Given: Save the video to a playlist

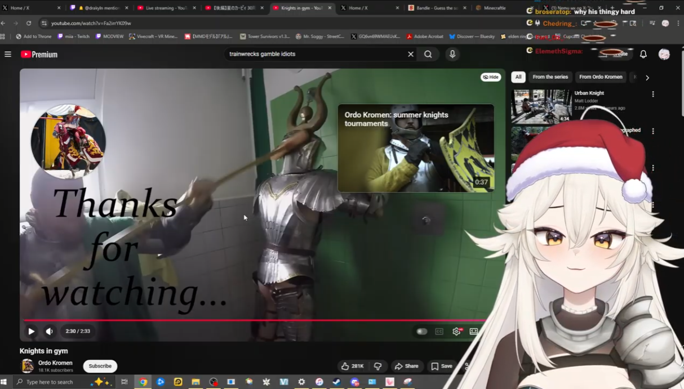Looking at the screenshot, I should tap(441, 366).
